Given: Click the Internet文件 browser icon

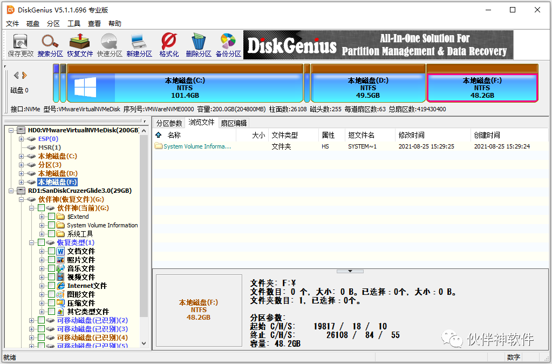Looking at the screenshot, I should tap(60, 286).
